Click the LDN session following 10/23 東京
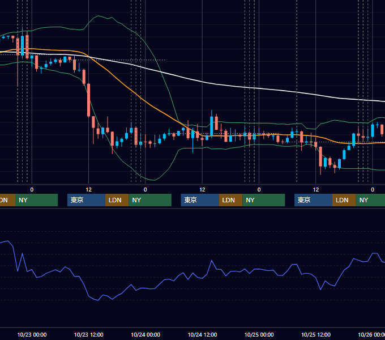 coord(117,200)
